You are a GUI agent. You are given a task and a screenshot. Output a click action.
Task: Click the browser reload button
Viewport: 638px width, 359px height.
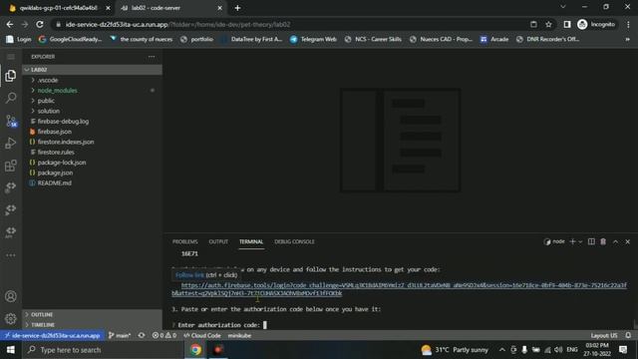pyautogui.click(x=40, y=24)
